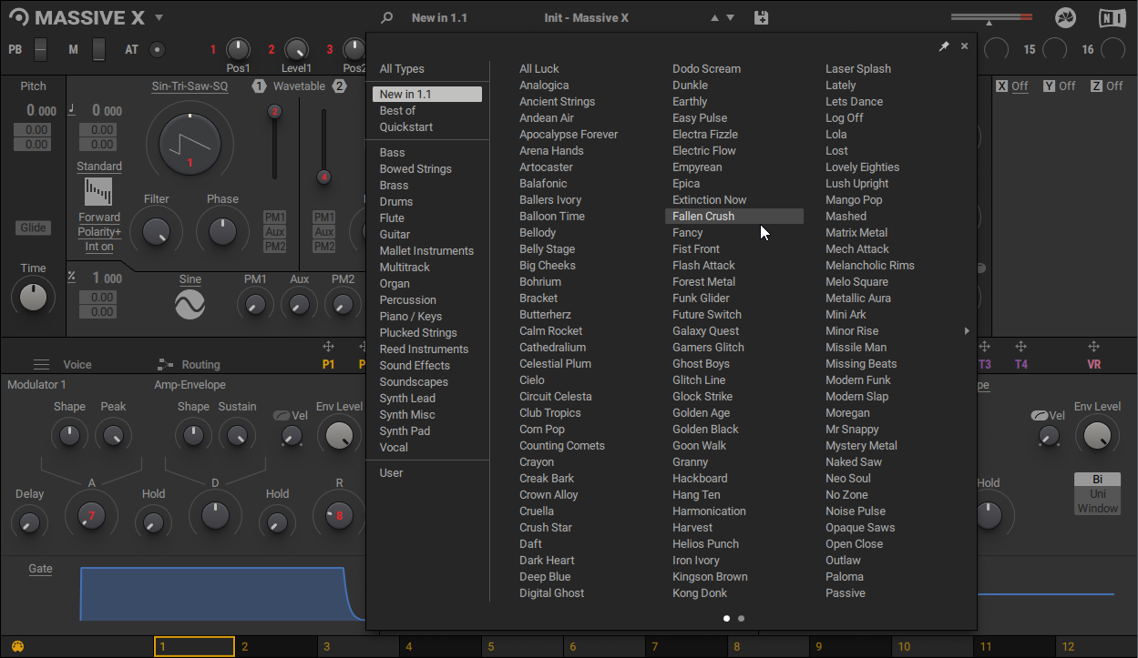1138x658 pixels.
Task: Click the Pos1 macro knob
Action: click(x=238, y=49)
